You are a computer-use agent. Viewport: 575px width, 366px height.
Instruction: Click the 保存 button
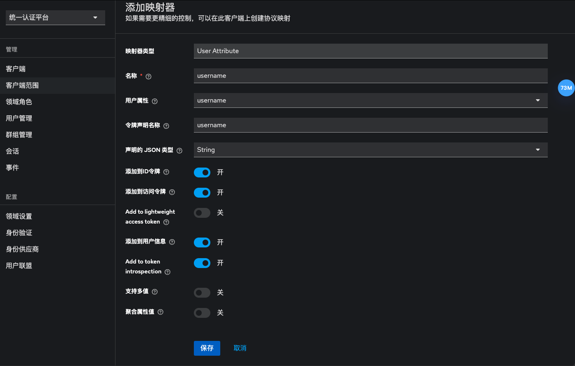(207, 348)
